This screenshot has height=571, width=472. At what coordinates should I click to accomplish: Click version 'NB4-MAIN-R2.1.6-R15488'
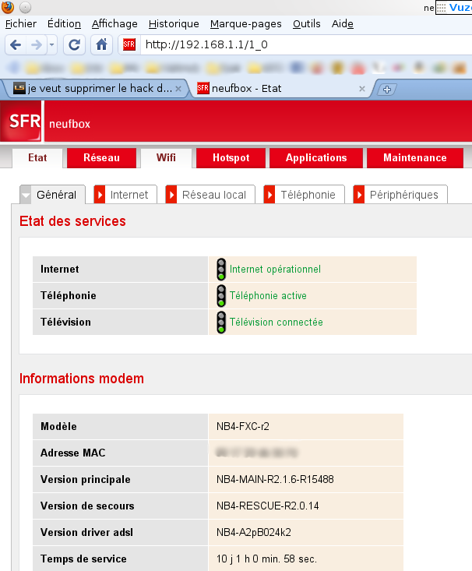[x=275, y=479]
